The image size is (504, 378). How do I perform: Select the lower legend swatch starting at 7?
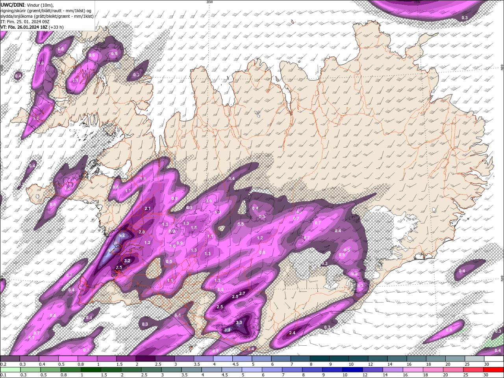(x=292, y=370)
